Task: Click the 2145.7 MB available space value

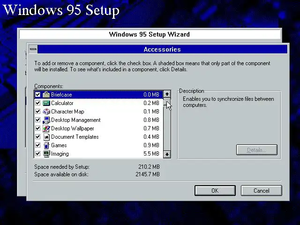Action: coord(148,174)
